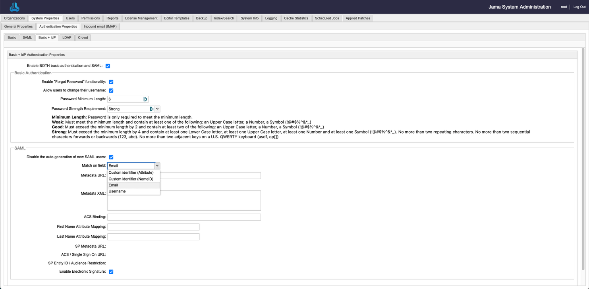589x289 pixels.
Task: Select Custom identifier (Attribute) option
Action: pyautogui.click(x=134, y=173)
